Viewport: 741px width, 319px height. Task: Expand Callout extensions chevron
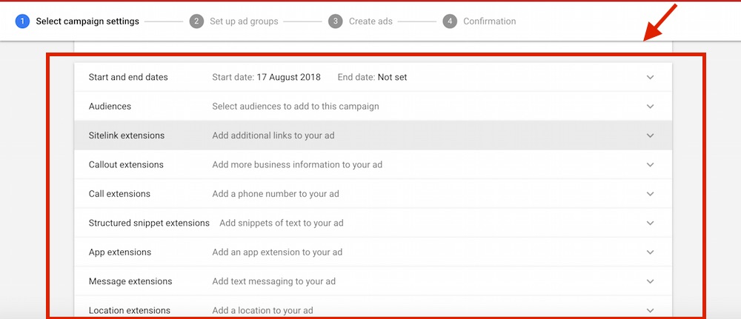651,165
